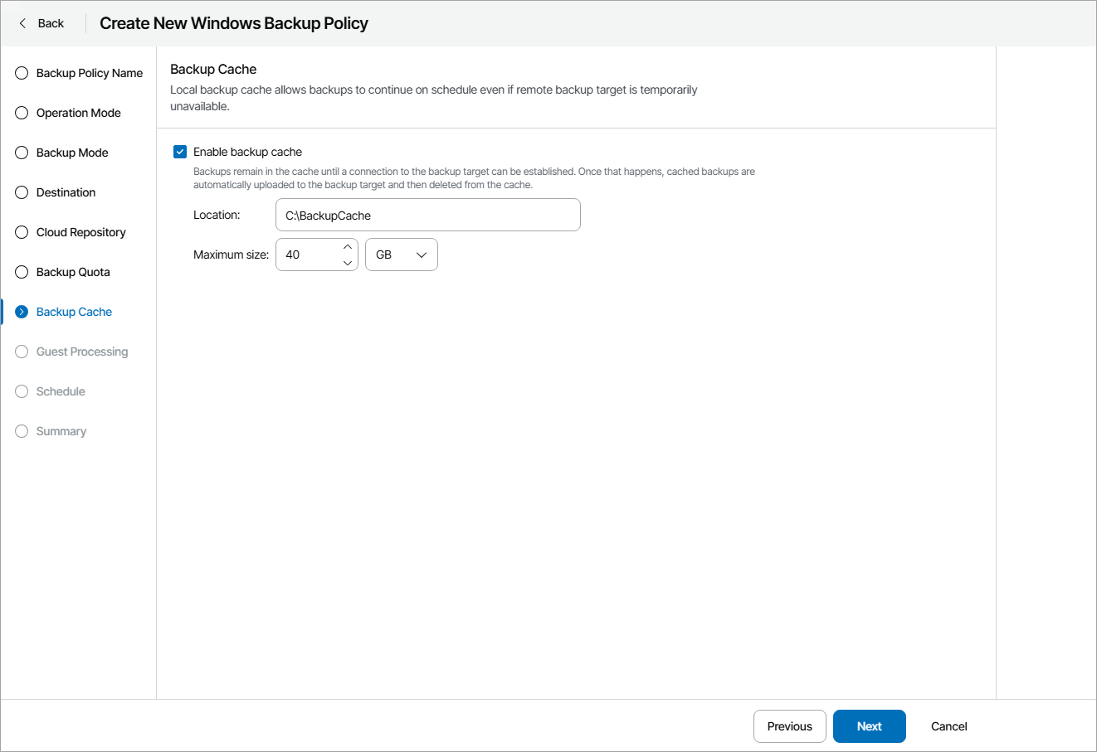Disable the Enable backup cache checkbox
The height and width of the screenshot is (752, 1097).
pos(180,152)
